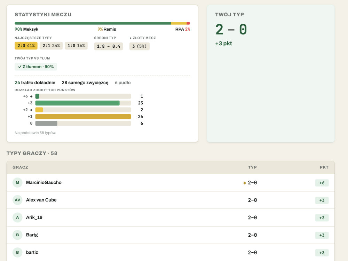This screenshot has width=348, height=261.
Task: Click the +1 points distribution bar
Action: tap(83, 117)
